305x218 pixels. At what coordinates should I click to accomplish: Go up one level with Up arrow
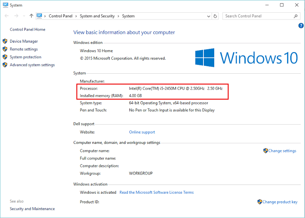coord(31,16)
